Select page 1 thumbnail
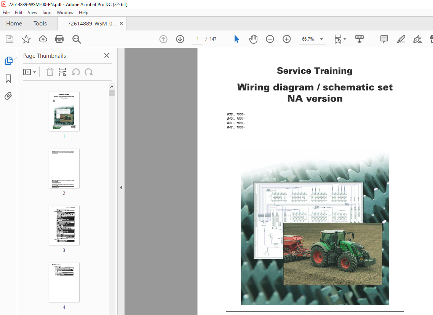Image resolution: width=433 pixels, height=315 pixels. point(64,111)
